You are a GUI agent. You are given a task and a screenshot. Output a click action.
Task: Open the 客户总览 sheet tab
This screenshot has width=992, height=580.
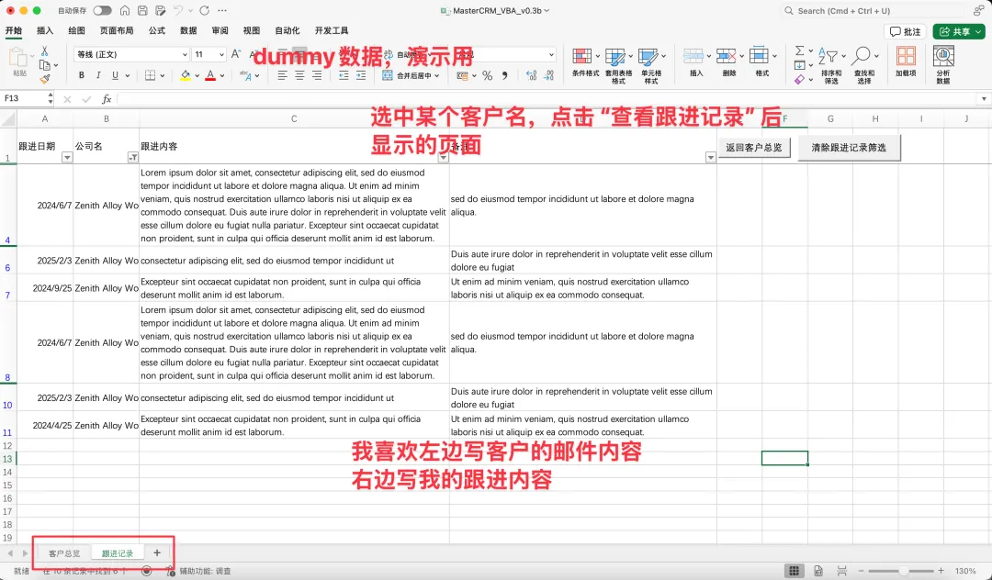[64, 553]
